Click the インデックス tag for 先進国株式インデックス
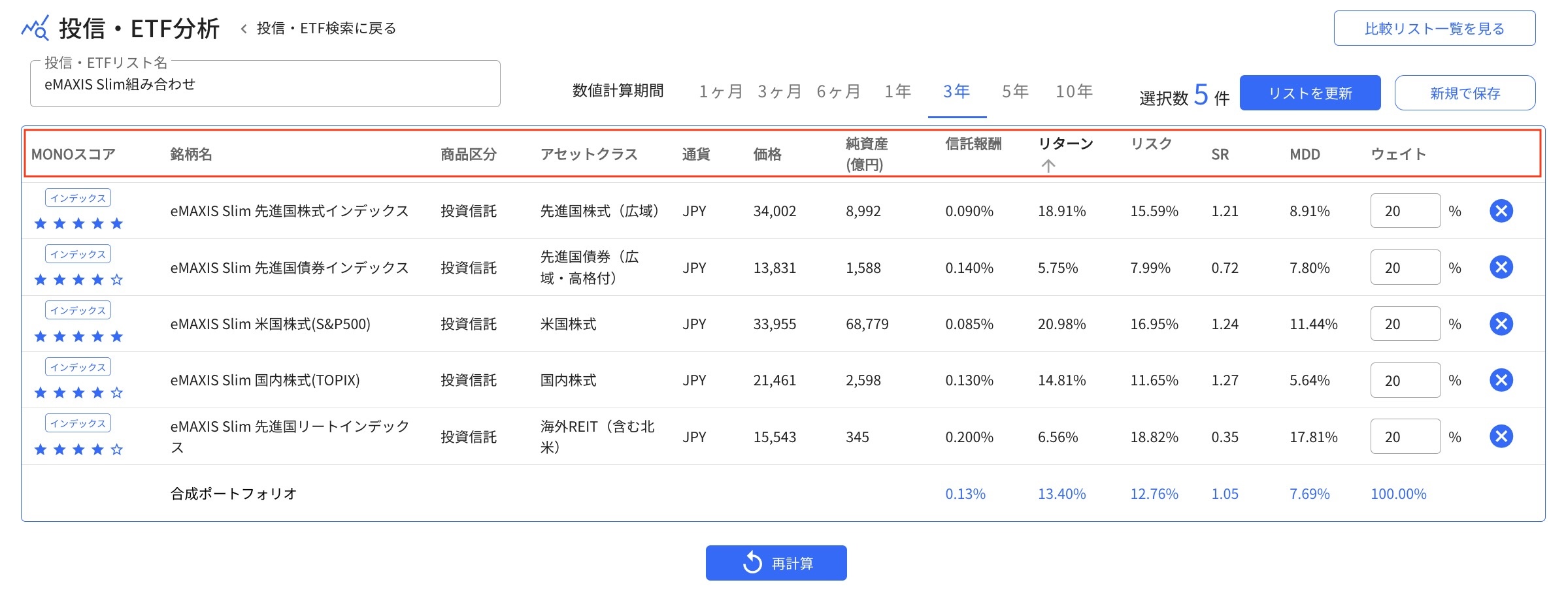Viewport: 1566px width, 593px height. 78,197
